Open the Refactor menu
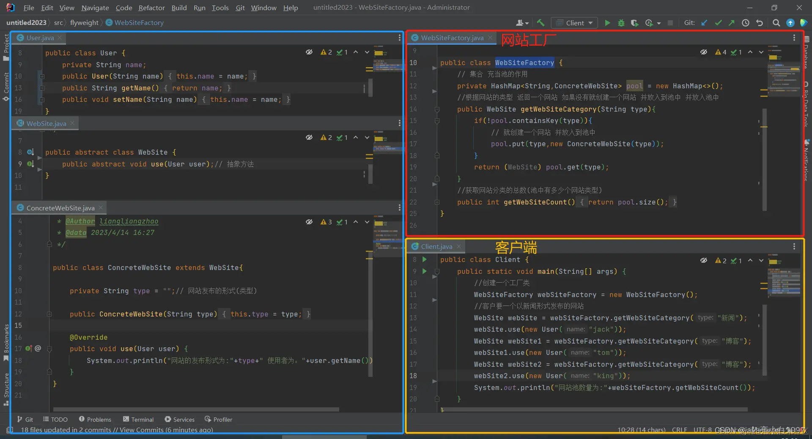Screen dimensions: 812x439 tap(151, 8)
